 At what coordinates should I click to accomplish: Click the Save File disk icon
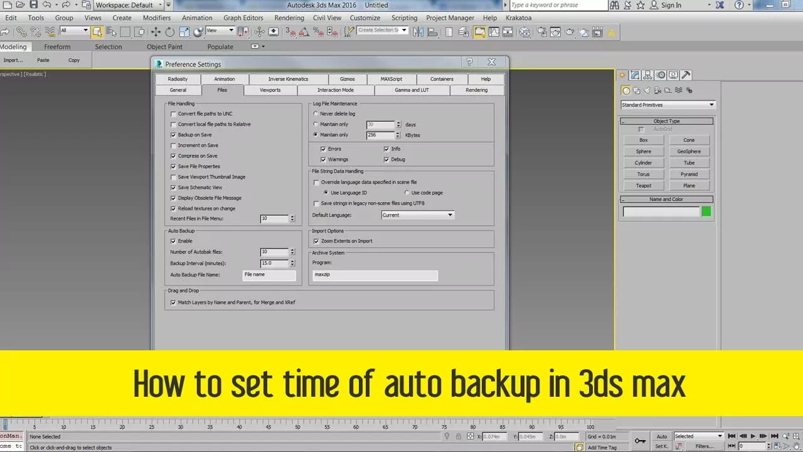point(33,4)
